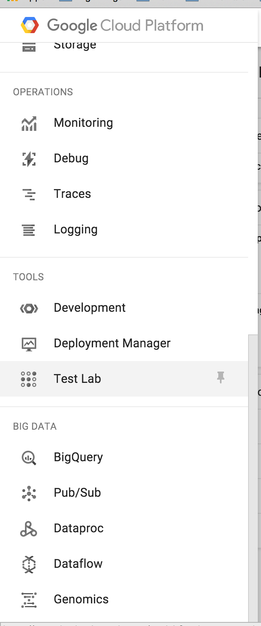Click the Debug lightning bolt icon
This screenshot has height=626, width=261.
(29, 159)
